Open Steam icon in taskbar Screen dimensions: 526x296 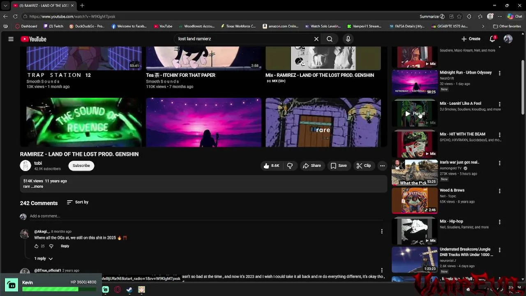129,290
